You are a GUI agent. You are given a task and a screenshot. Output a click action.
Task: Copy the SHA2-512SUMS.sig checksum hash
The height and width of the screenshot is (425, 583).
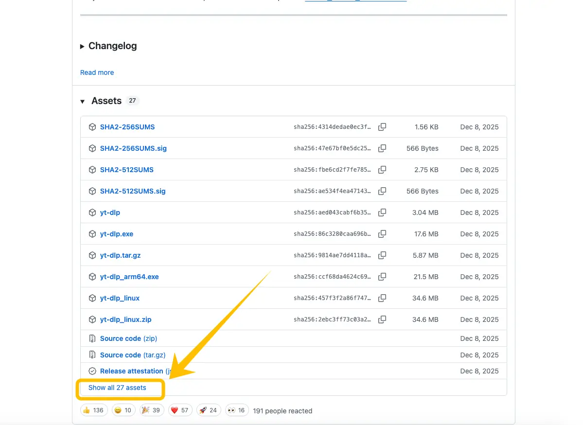382,191
